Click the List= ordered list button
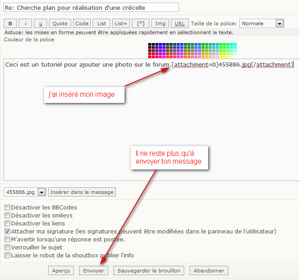This screenshot has width=299, height=280. coord(121,24)
